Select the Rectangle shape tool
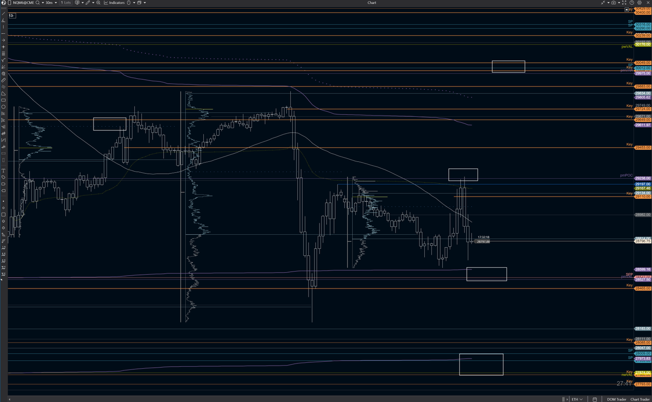The image size is (652, 402). click(4, 100)
